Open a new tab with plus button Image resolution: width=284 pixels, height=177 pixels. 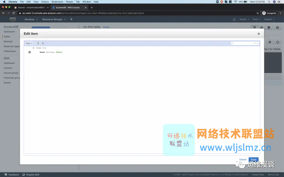92,8
